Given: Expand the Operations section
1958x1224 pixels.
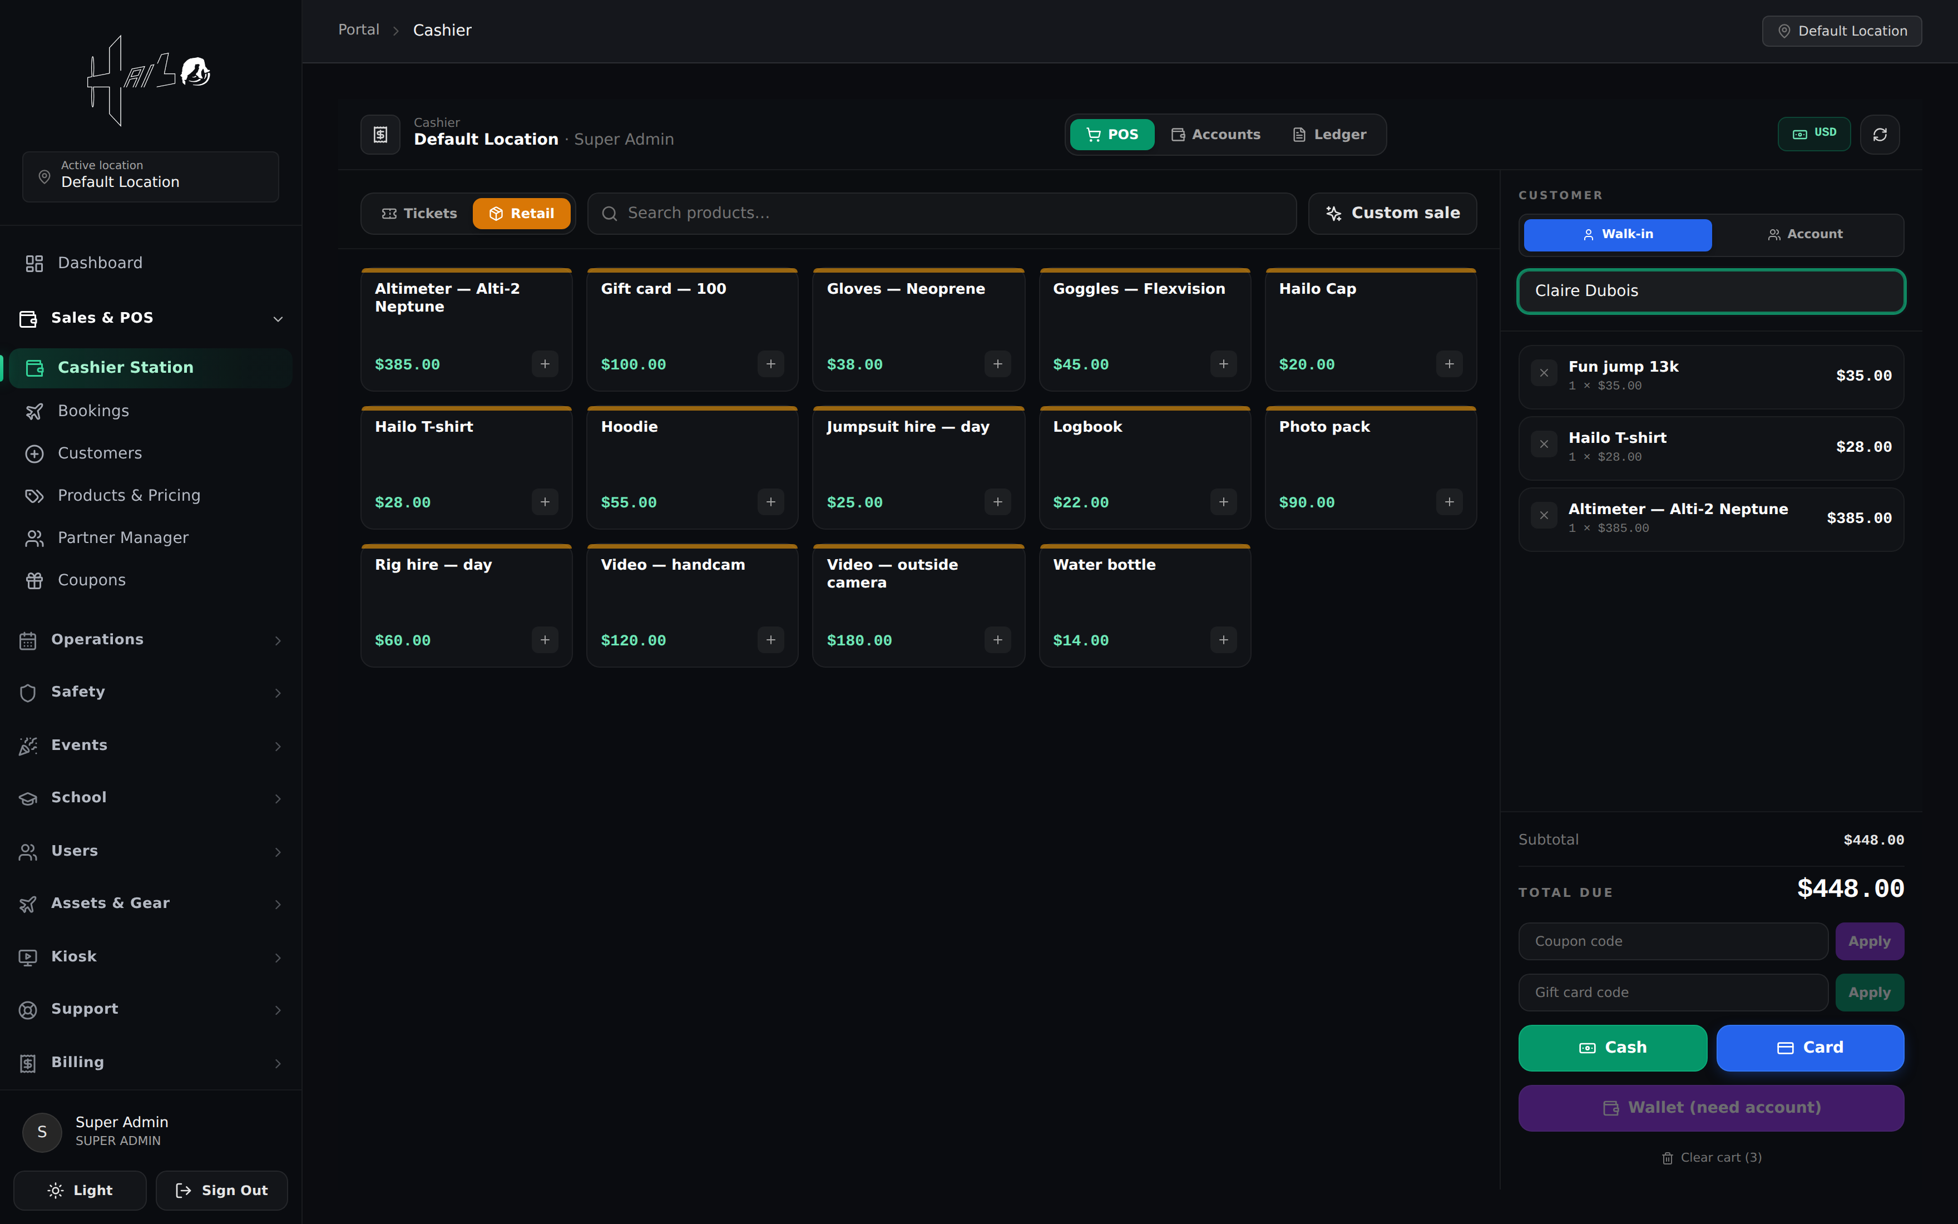Looking at the screenshot, I should [x=151, y=640].
